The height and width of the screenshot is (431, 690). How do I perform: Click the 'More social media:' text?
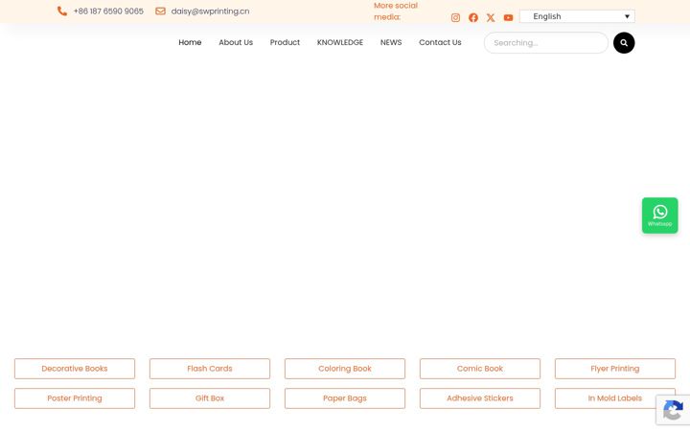(x=396, y=11)
